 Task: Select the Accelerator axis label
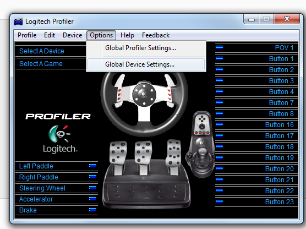36,199
